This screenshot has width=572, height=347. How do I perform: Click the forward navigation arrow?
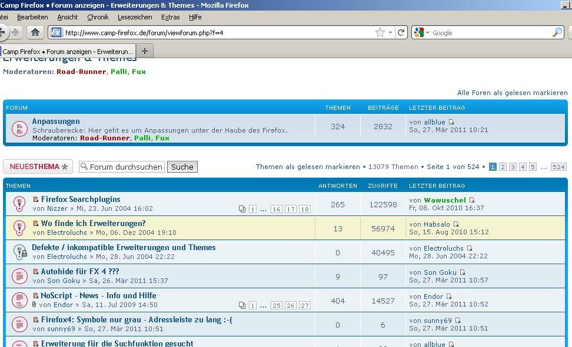pos(15,32)
